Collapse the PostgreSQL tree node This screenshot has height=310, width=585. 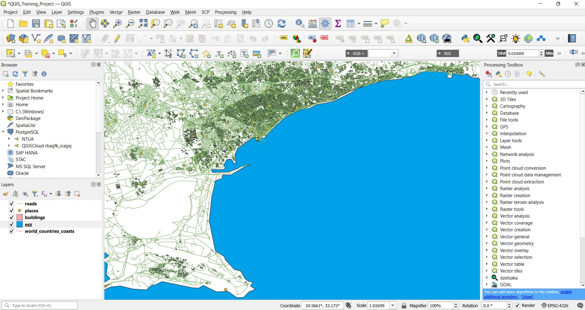coord(3,132)
